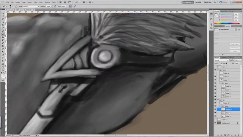Viewport: 243px width, 137px height.
Task: Lock transparent pixels in Layers panel
Action: coord(219,64)
